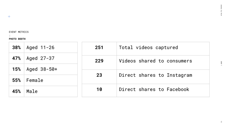The width and height of the screenshot is (225, 127).
Task: Click Total videos captured text
Action: tap(148, 48)
